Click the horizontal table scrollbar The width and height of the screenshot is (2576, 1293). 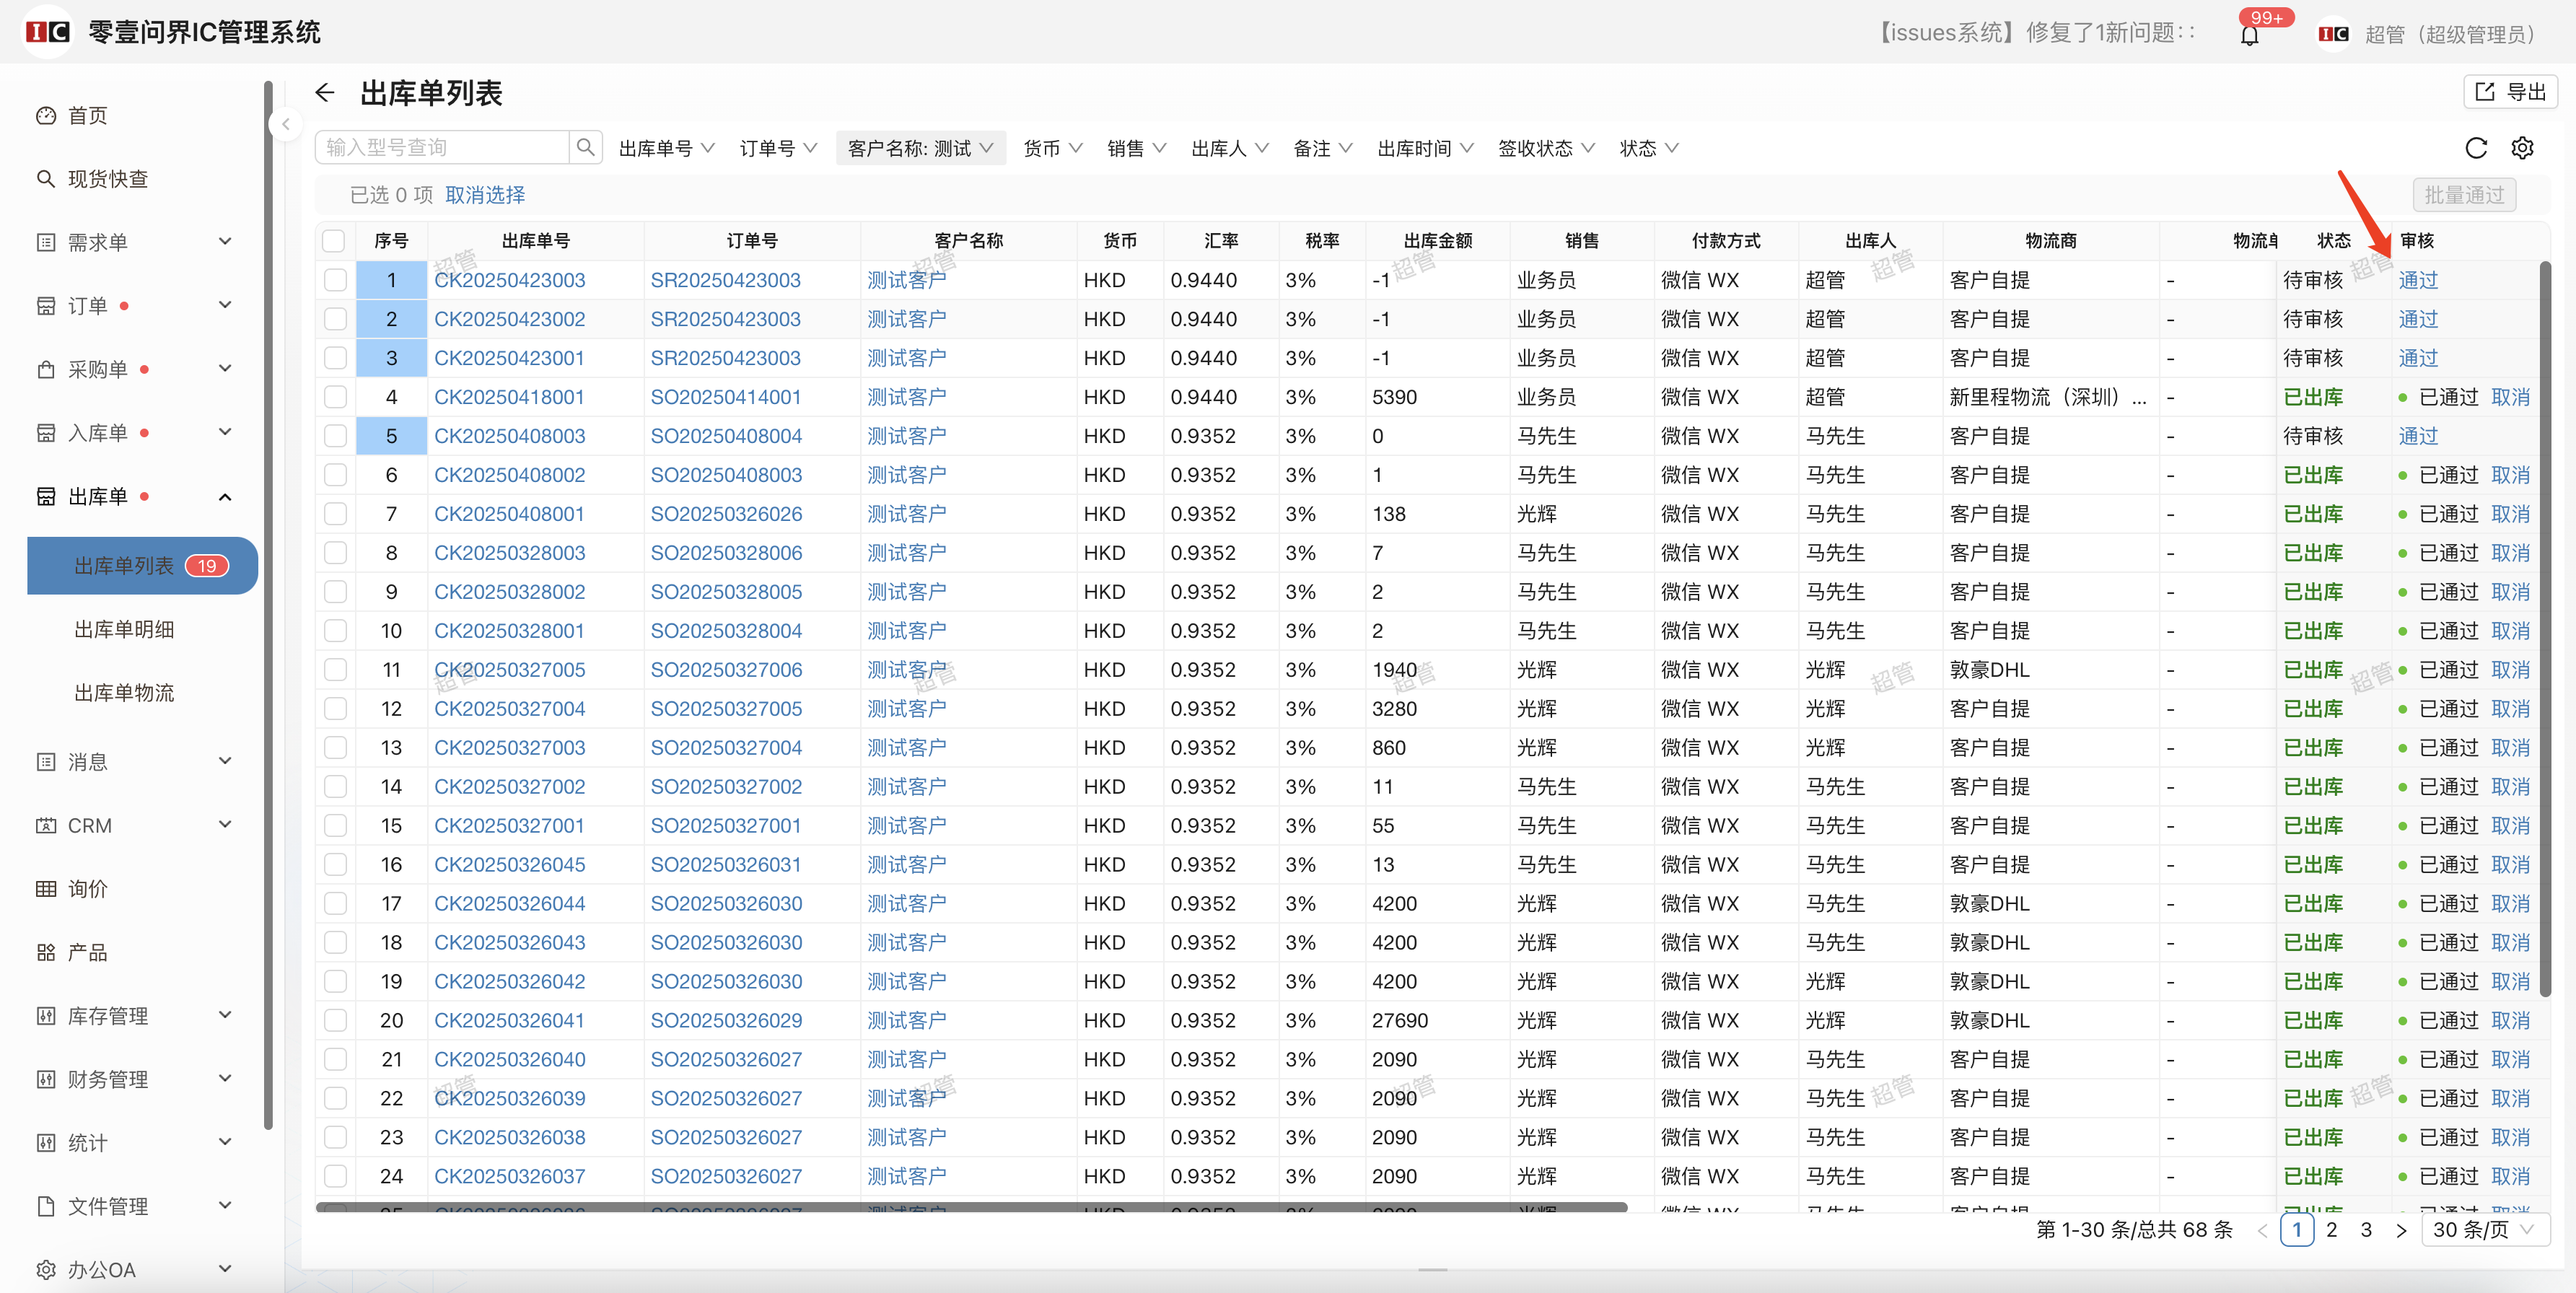tap(970, 1207)
